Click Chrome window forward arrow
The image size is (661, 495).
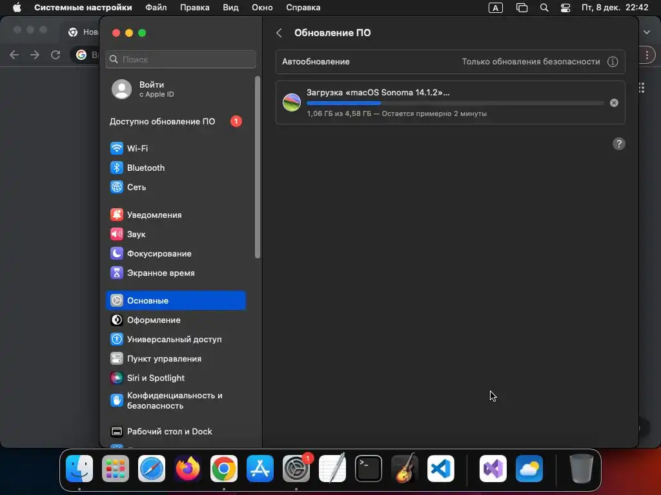(35, 55)
